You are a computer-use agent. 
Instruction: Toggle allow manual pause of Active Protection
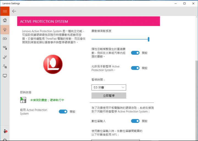135,68
